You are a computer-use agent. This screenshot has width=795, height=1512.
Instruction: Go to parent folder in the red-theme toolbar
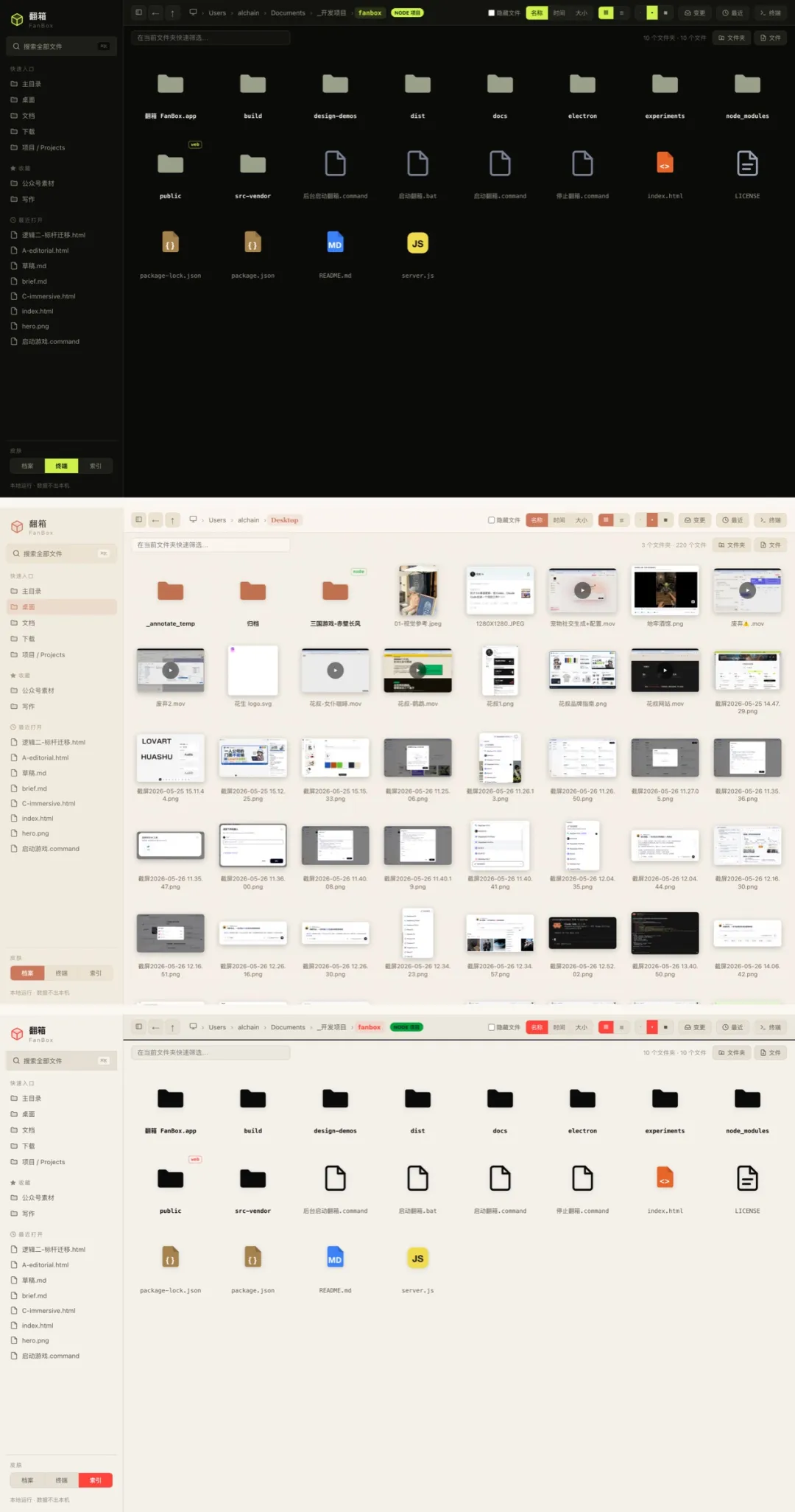pos(172,1027)
